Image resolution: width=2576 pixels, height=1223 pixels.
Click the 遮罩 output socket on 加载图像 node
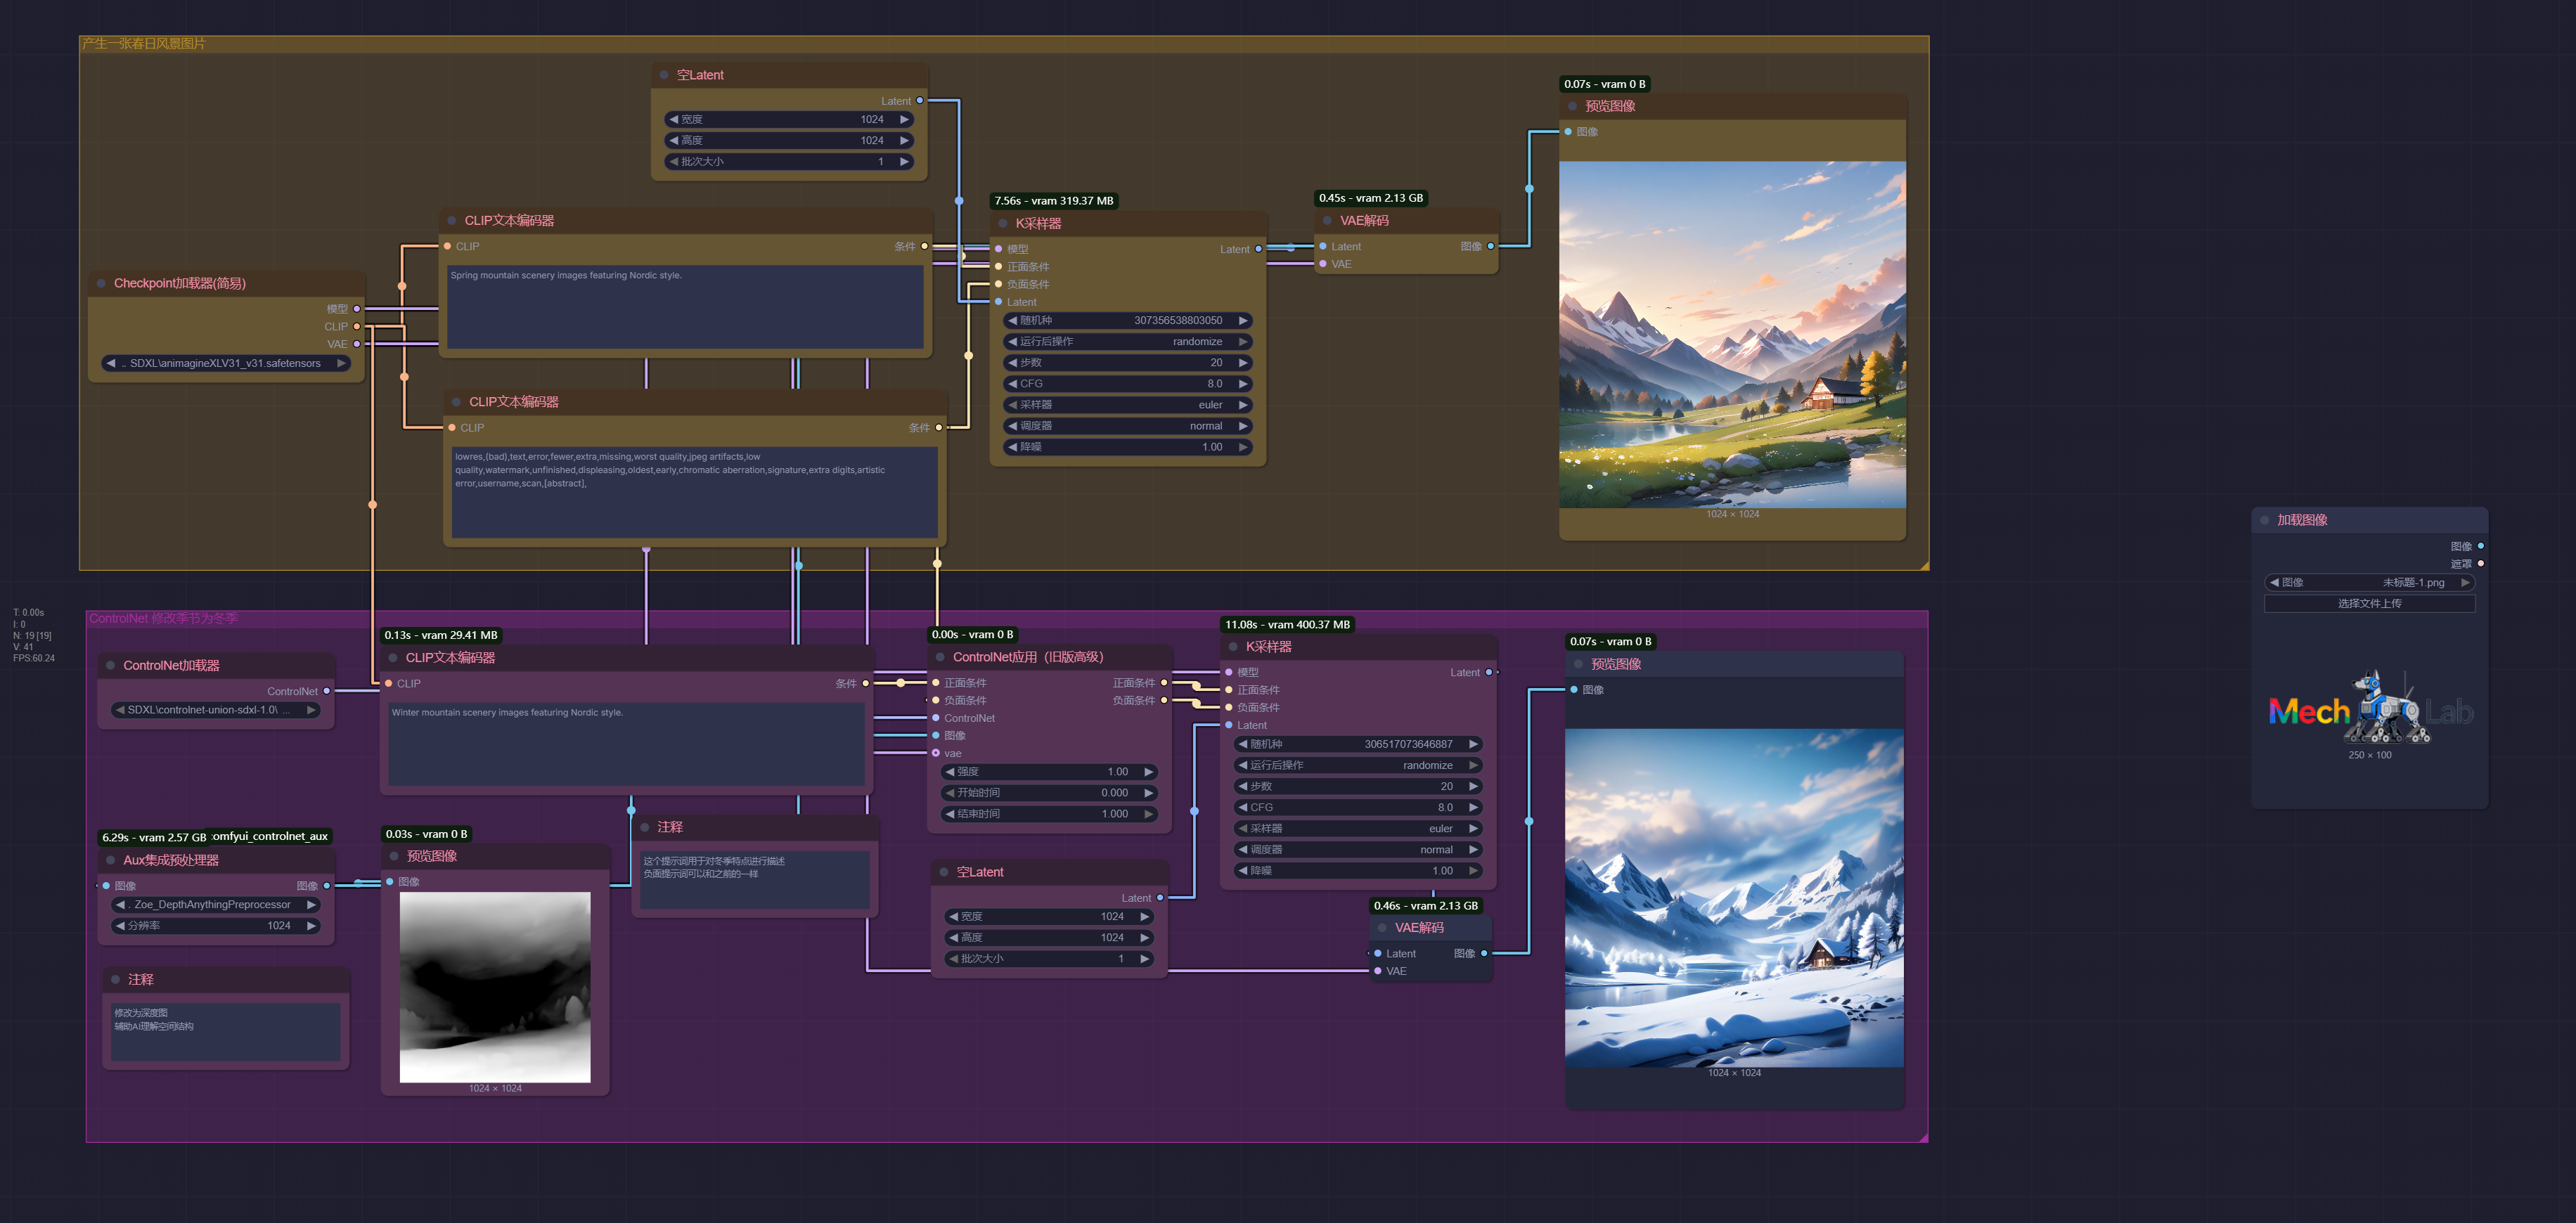2481,564
